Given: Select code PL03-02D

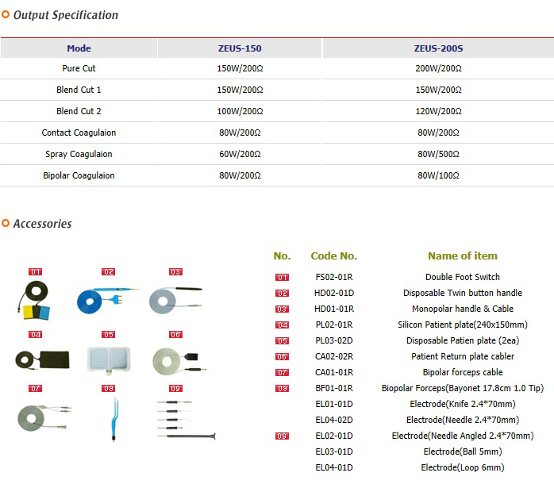Looking at the screenshot, I should [334, 340].
